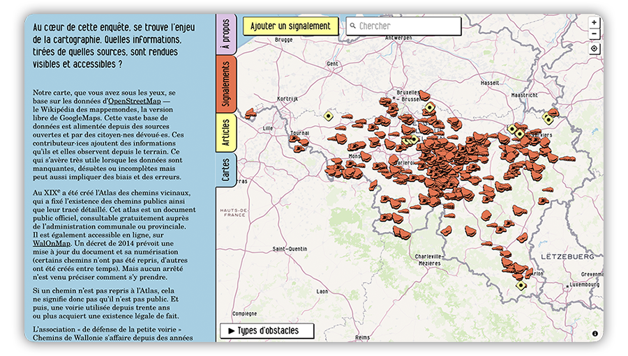Open the map attribution info icon
This screenshot has height=356, width=628.
(x=595, y=333)
